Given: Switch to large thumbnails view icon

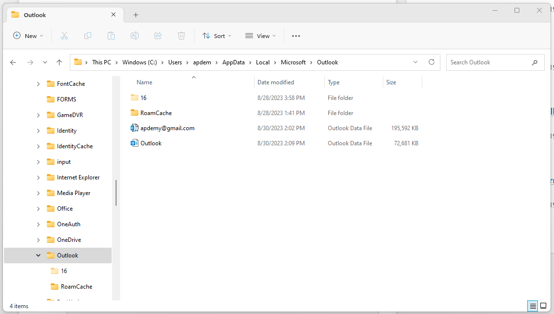Looking at the screenshot, I should click(x=544, y=306).
